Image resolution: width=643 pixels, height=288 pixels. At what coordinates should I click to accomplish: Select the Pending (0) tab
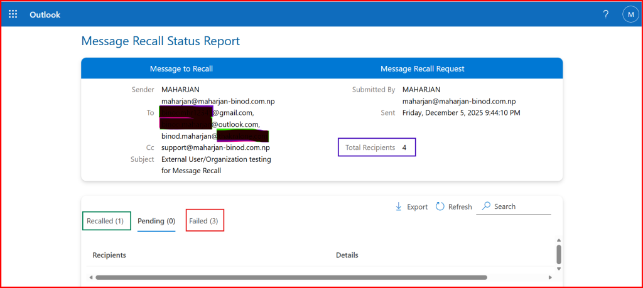click(156, 221)
